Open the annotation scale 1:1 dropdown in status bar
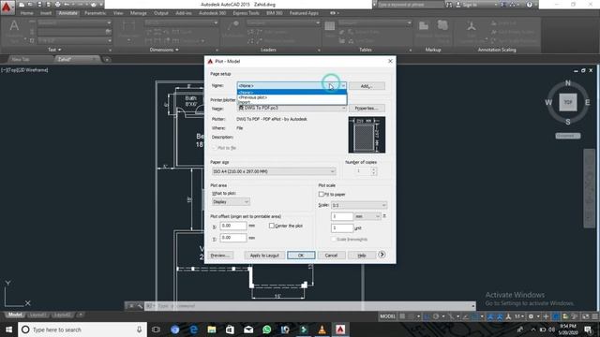600x337 pixels. click(x=519, y=316)
